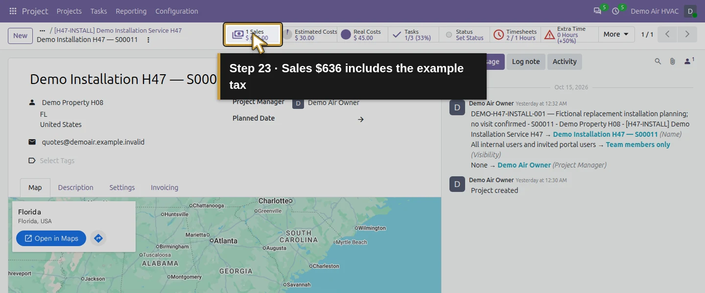
Task: Expand the More dropdown
Action: coord(616,34)
